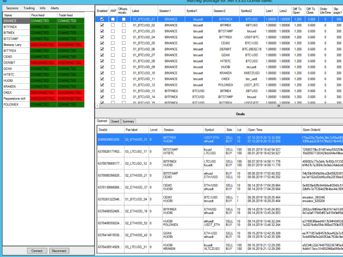Toggle Offsets recalc checkbox for 01_BTCUSD_01
343x257 pixels.
tap(123, 19)
